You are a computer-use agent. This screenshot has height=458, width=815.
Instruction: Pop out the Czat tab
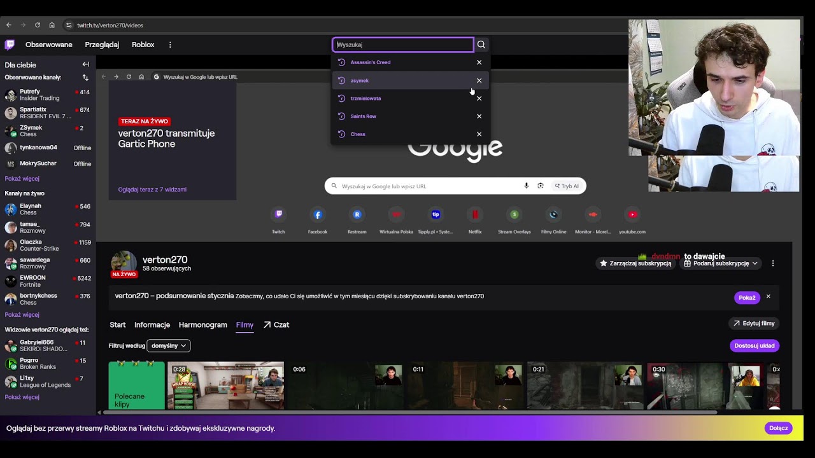(276, 325)
